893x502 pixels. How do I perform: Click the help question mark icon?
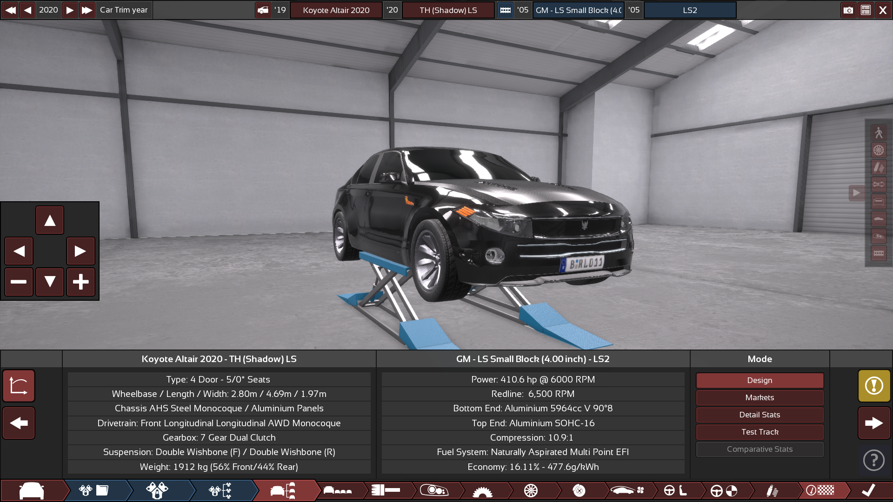tap(874, 461)
